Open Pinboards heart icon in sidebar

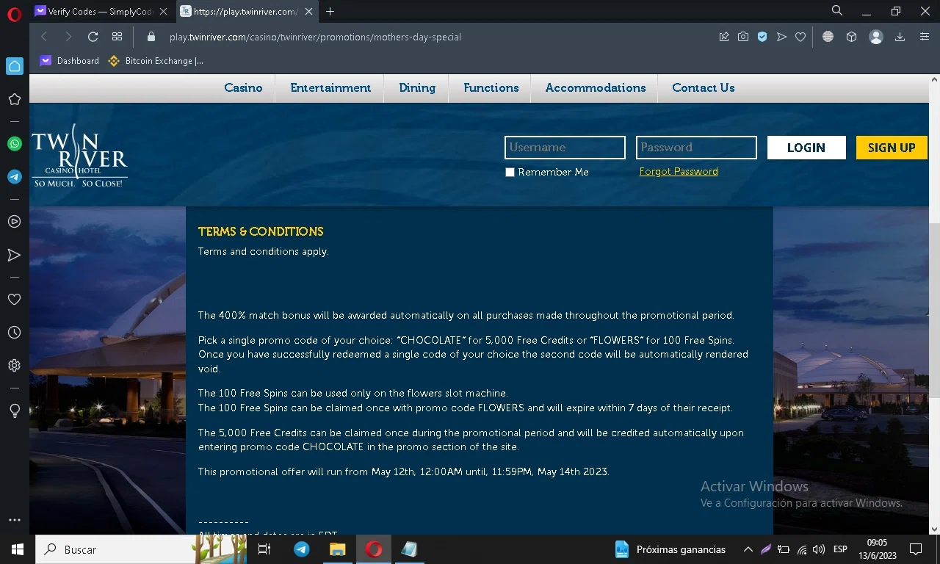tap(14, 299)
